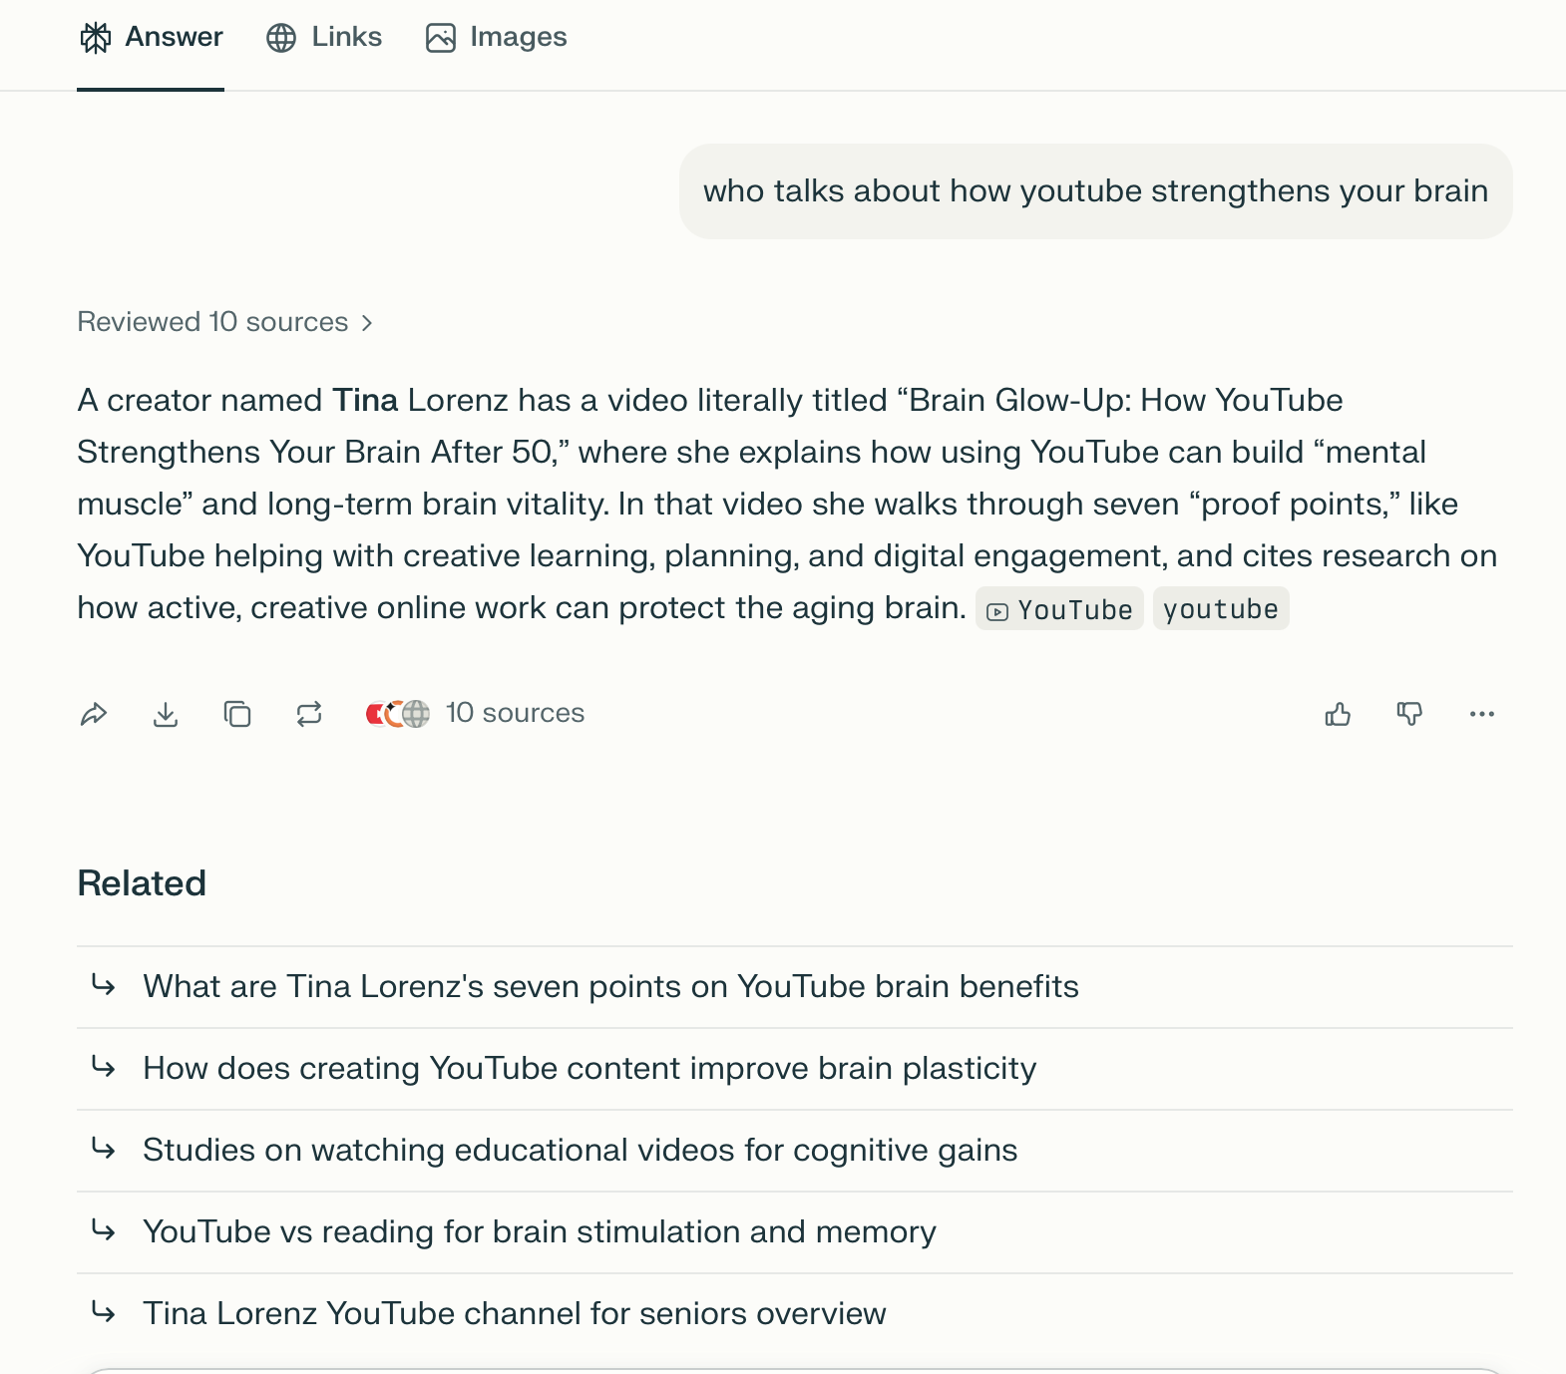Click the Related section heading
This screenshot has height=1374, width=1566.
coord(142,883)
